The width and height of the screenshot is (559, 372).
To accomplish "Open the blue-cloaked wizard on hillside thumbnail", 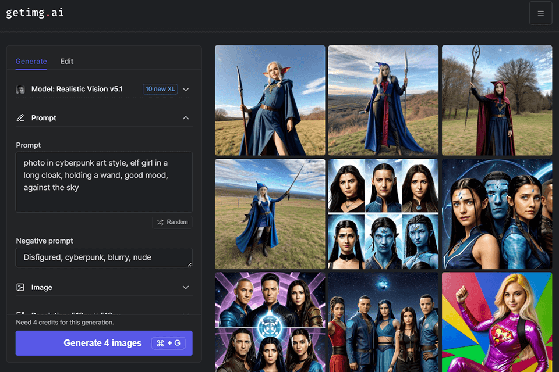I will 383,101.
